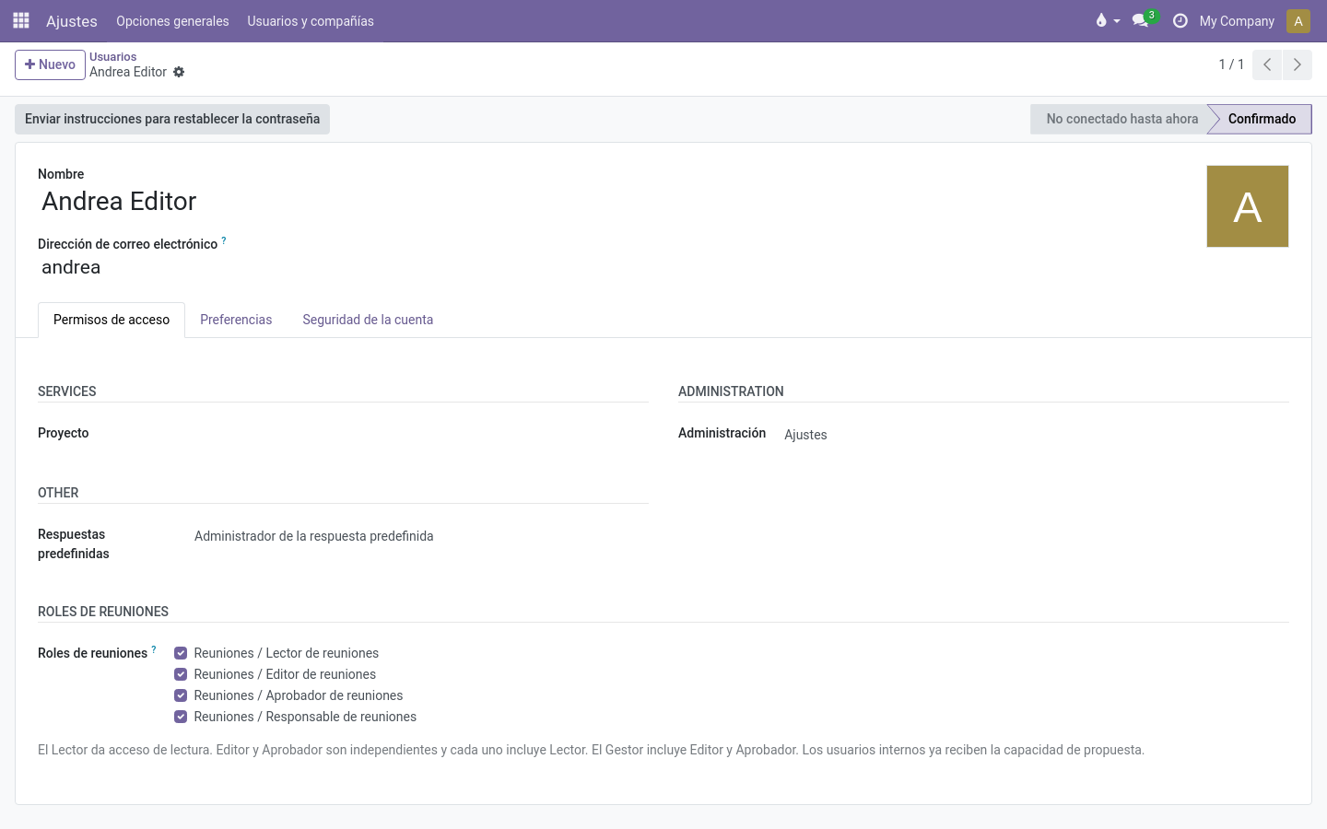The width and height of the screenshot is (1327, 829).
Task: Select the Permisos de acceso tab
Action: pos(112,320)
